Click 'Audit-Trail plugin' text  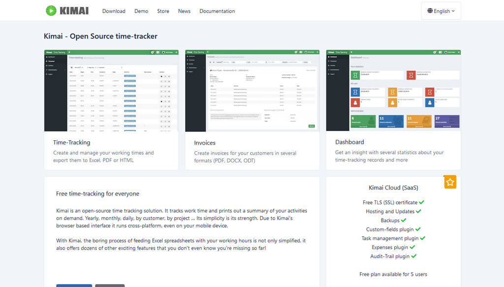390,256
